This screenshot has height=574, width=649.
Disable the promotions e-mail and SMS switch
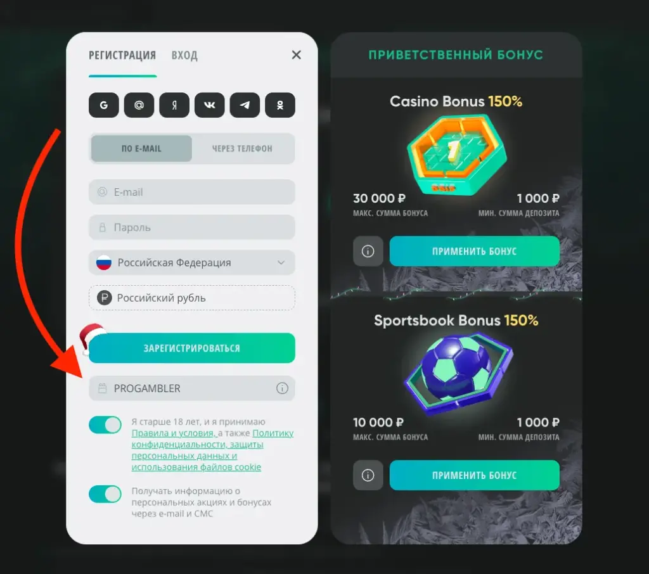click(105, 494)
